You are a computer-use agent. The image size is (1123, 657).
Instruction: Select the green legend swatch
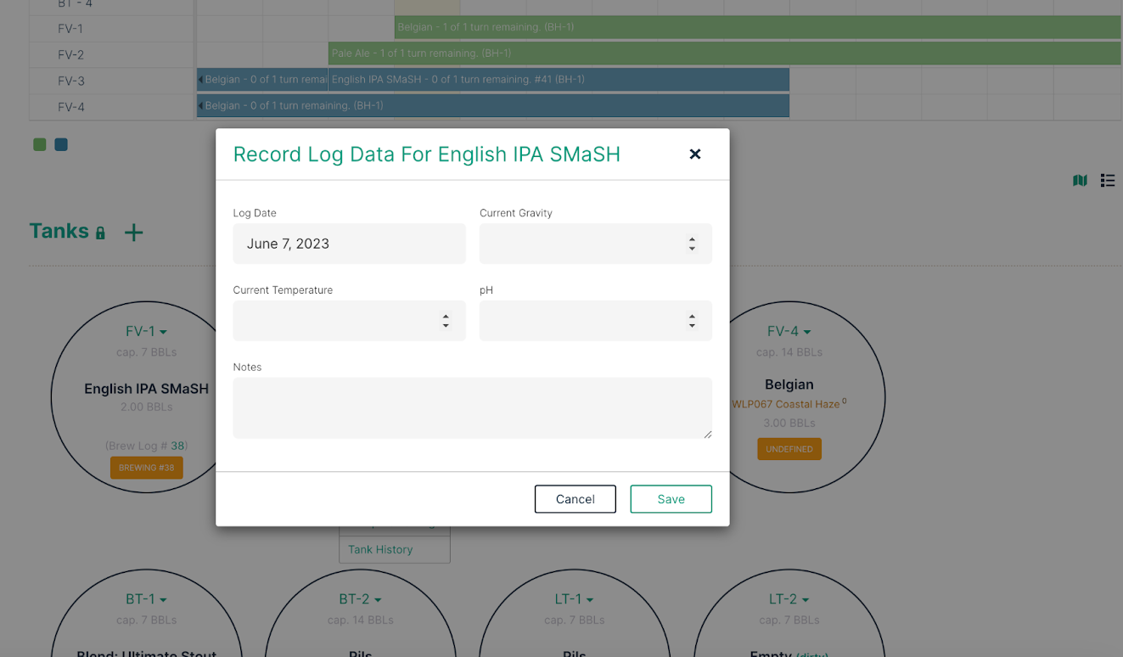point(39,144)
